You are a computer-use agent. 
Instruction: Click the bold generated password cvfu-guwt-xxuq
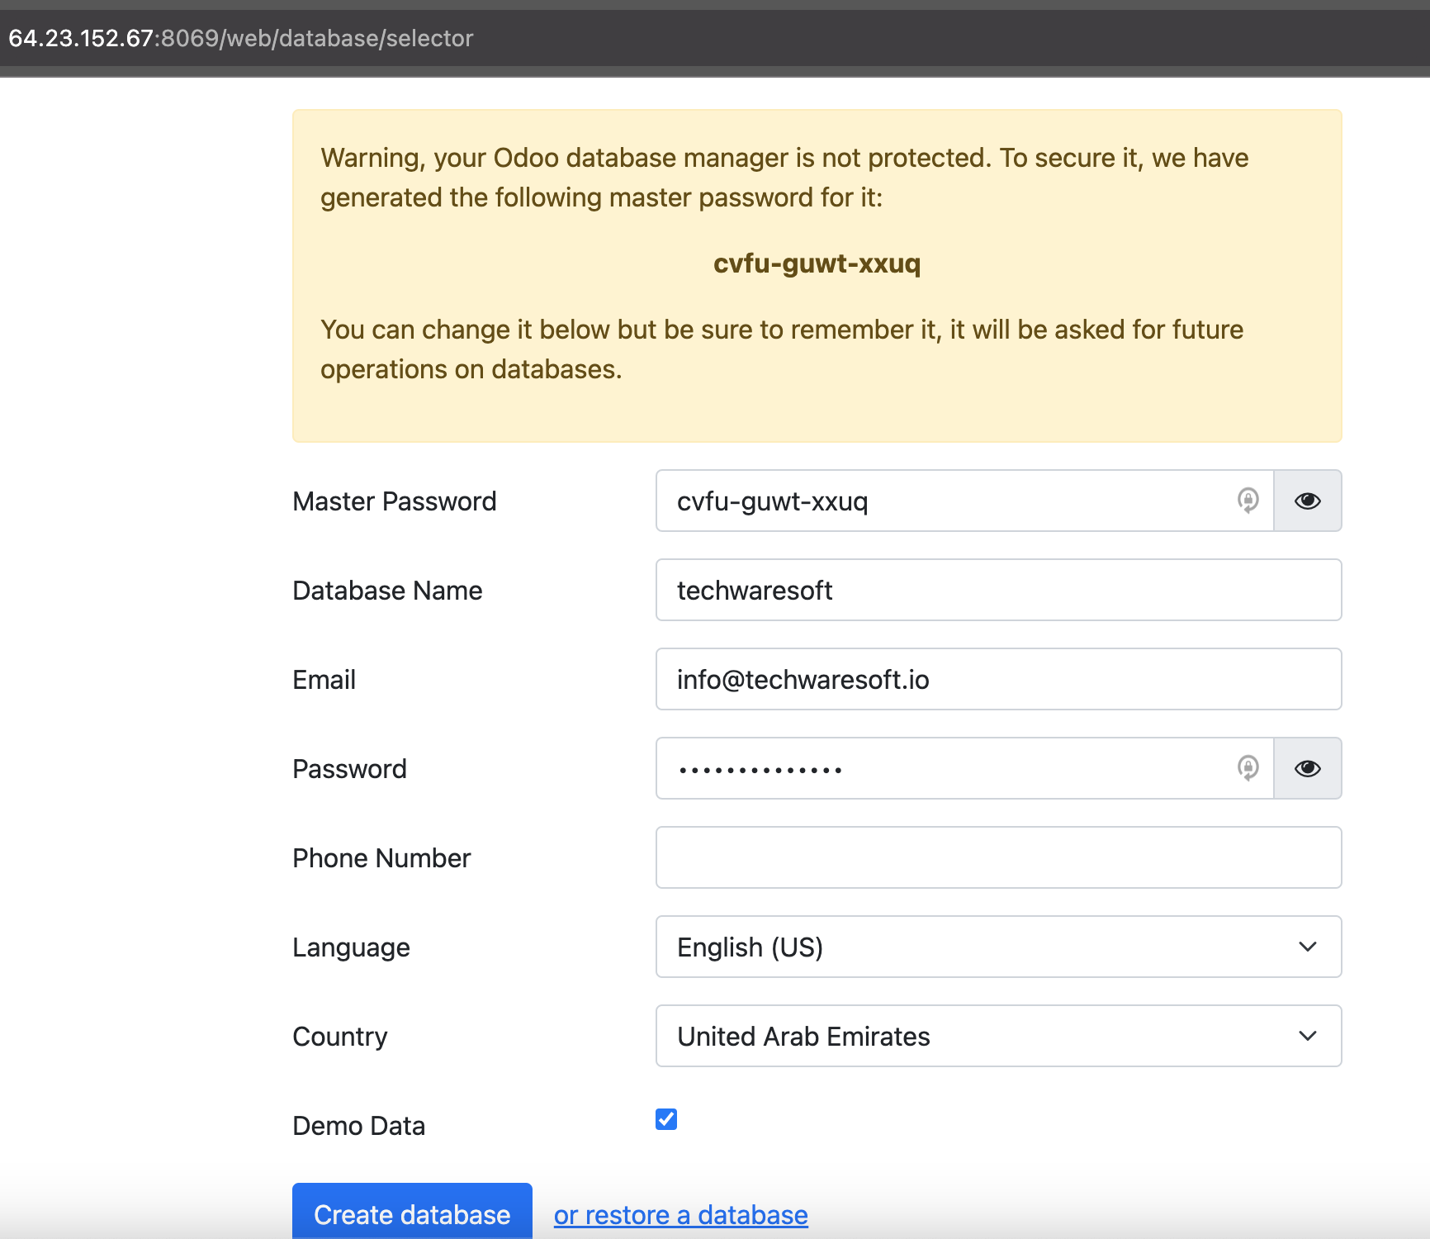817,263
